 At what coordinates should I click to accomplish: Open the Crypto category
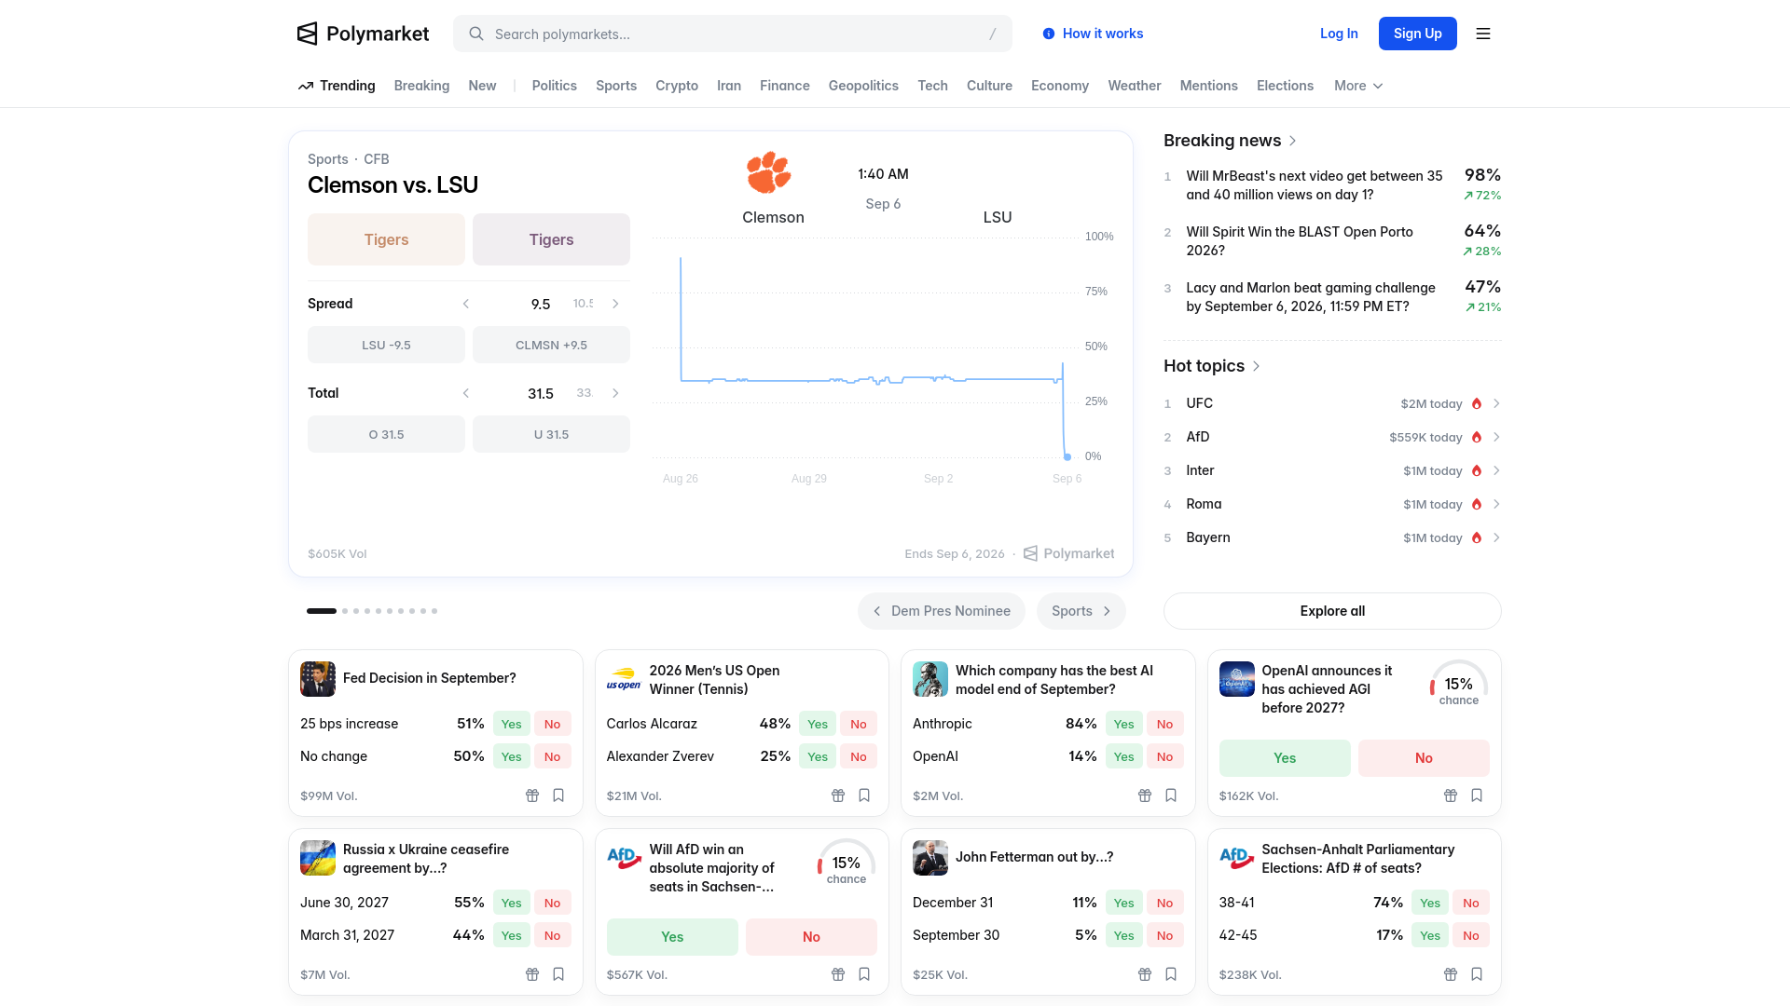pyautogui.click(x=677, y=86)
